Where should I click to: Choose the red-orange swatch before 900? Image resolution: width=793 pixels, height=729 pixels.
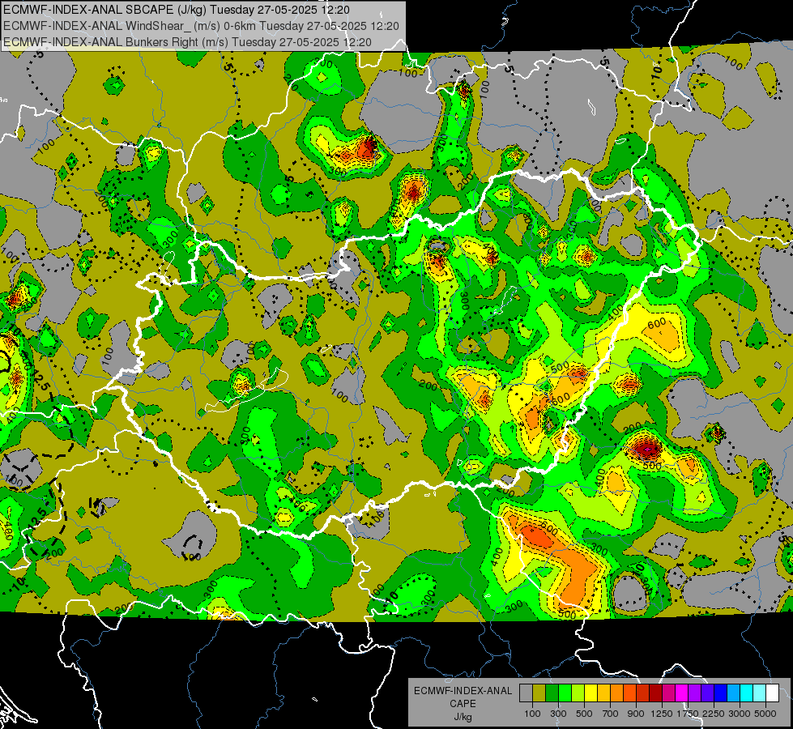point(630,693)
